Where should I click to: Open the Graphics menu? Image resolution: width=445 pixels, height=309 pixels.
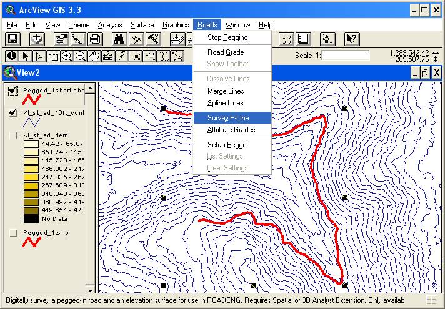(x=176, y=25)
